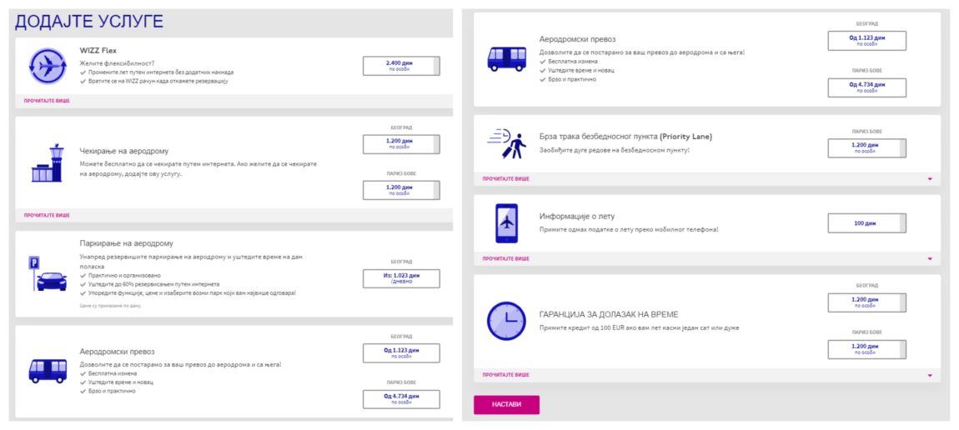The height and width of the screenshot is (430, 959).
Task: Select left-panel transfer Париз Бове Од 4.734 дин
Action: [x=401, y=399]
